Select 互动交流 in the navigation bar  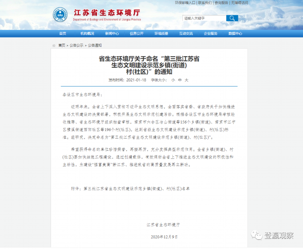coord(186,33)
